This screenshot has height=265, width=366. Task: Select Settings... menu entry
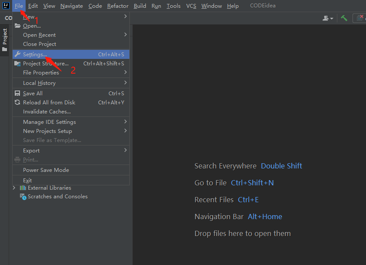[x=71, y=54]
